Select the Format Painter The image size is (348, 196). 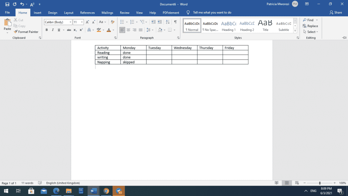click(27, 32)
